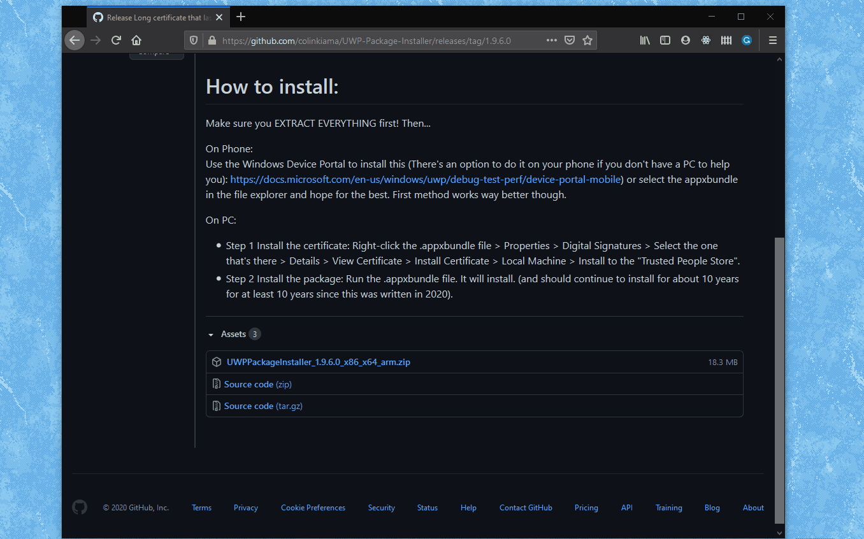864x539 pixels.
Task: Open the Pricing footer link
Action: [x=586, y=508]
